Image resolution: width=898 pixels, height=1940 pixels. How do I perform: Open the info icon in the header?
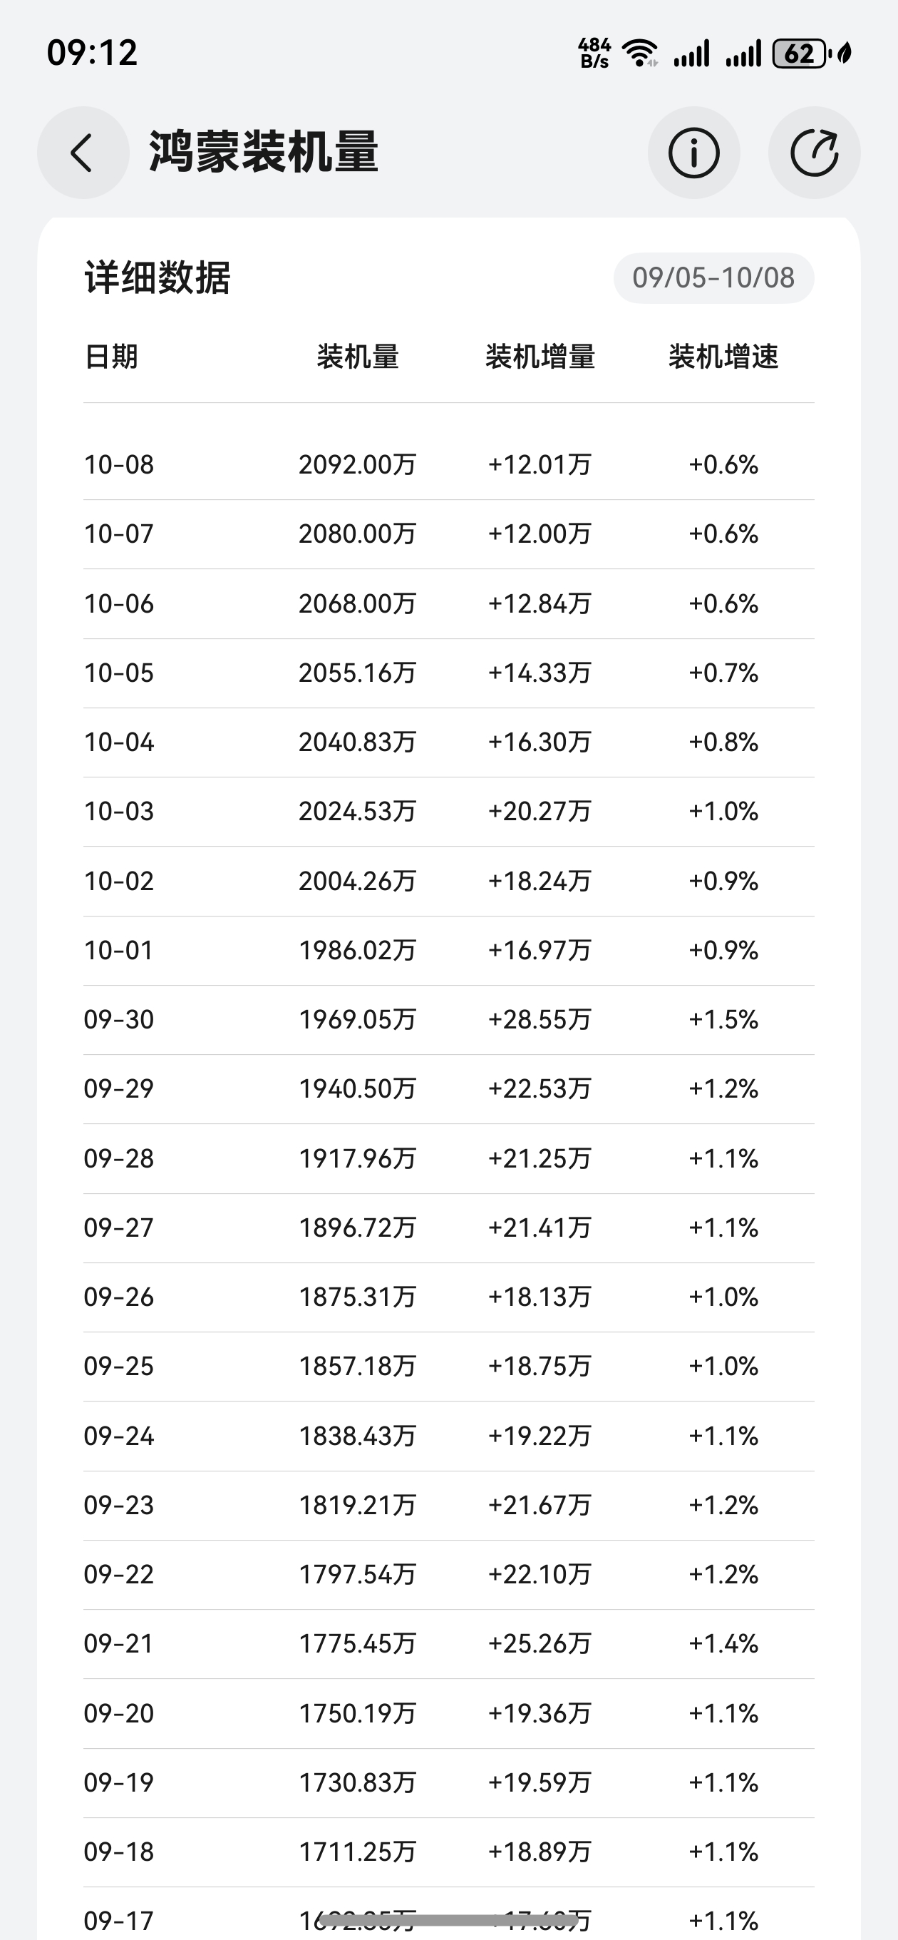tap(693, 153)
